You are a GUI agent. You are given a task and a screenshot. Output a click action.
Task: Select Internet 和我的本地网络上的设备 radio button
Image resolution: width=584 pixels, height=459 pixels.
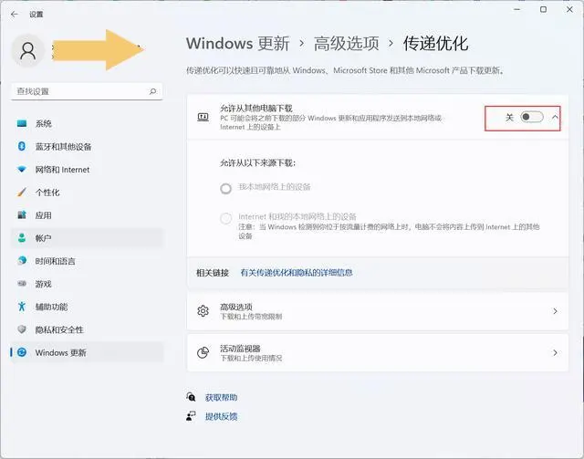225,218
